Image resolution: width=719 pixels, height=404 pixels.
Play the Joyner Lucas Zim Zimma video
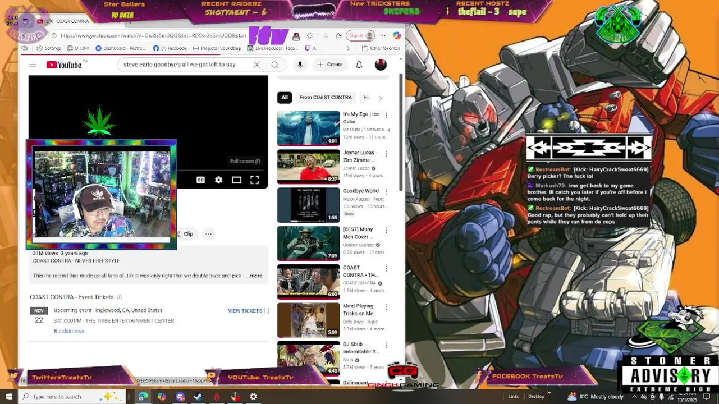click(x=308, y=166)
